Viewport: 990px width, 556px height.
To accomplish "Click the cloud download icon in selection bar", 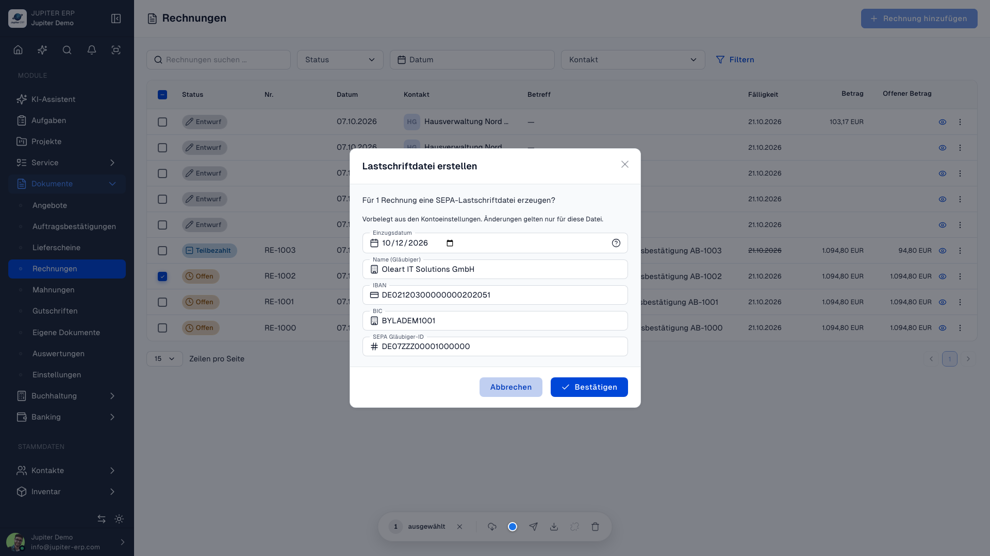I will 492,527.
